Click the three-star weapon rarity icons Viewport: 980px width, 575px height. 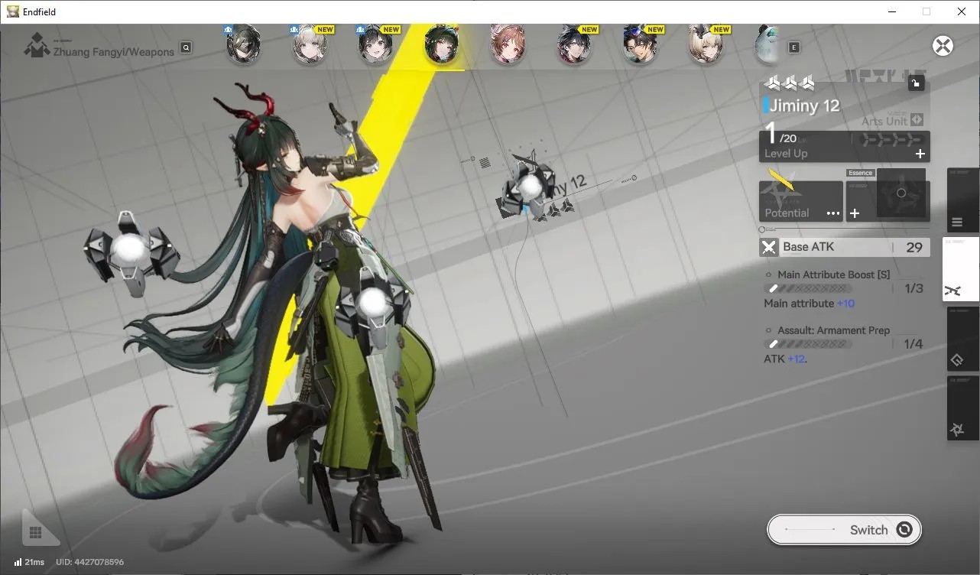(x=790, y=83)
